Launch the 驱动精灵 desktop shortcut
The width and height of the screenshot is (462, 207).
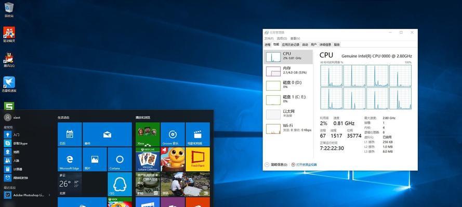(9, 34)
